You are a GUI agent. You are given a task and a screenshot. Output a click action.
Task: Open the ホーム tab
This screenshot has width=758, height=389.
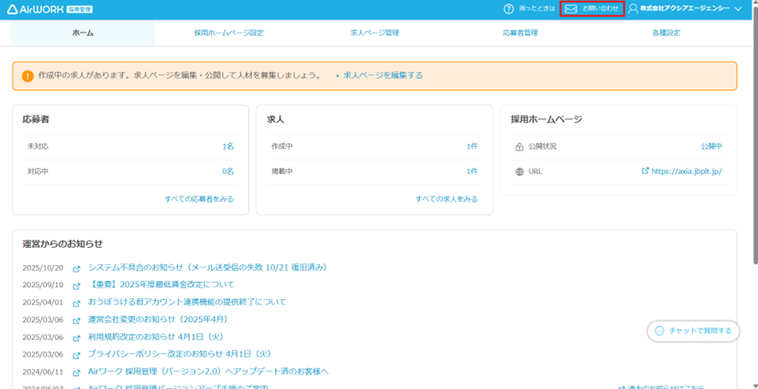[83, 33]
